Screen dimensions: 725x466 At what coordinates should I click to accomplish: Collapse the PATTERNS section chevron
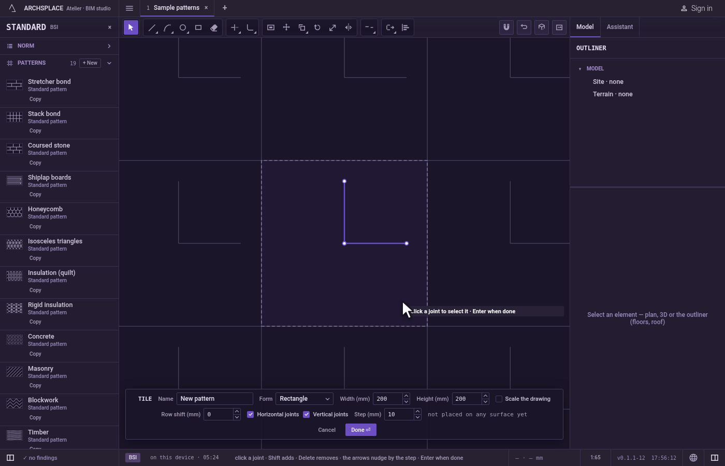[109, 63]
